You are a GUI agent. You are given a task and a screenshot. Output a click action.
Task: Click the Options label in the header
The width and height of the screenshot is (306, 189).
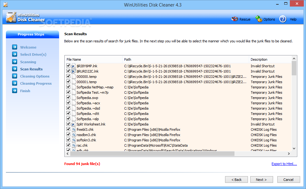coord(269,19)
